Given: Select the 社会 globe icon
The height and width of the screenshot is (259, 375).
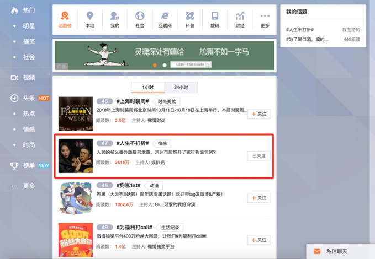Looking at the screenshot, I should pos(140,16).
